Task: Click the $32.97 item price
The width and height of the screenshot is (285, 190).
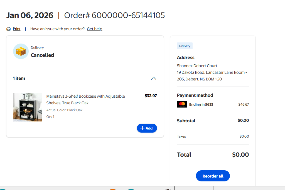Action: point(151,96)
